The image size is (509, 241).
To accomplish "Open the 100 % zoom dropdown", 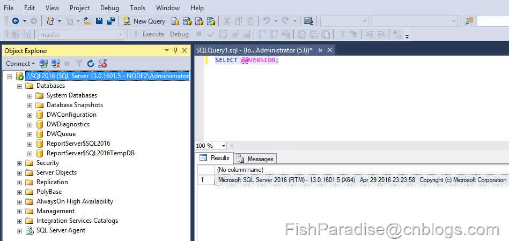I will [x=223, y=146].
